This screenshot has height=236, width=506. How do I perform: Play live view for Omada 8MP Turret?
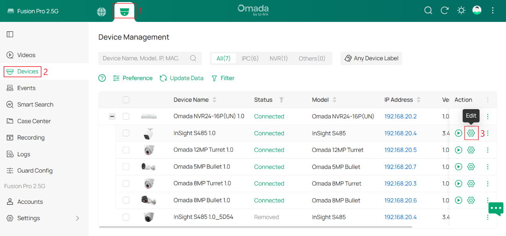459,183
